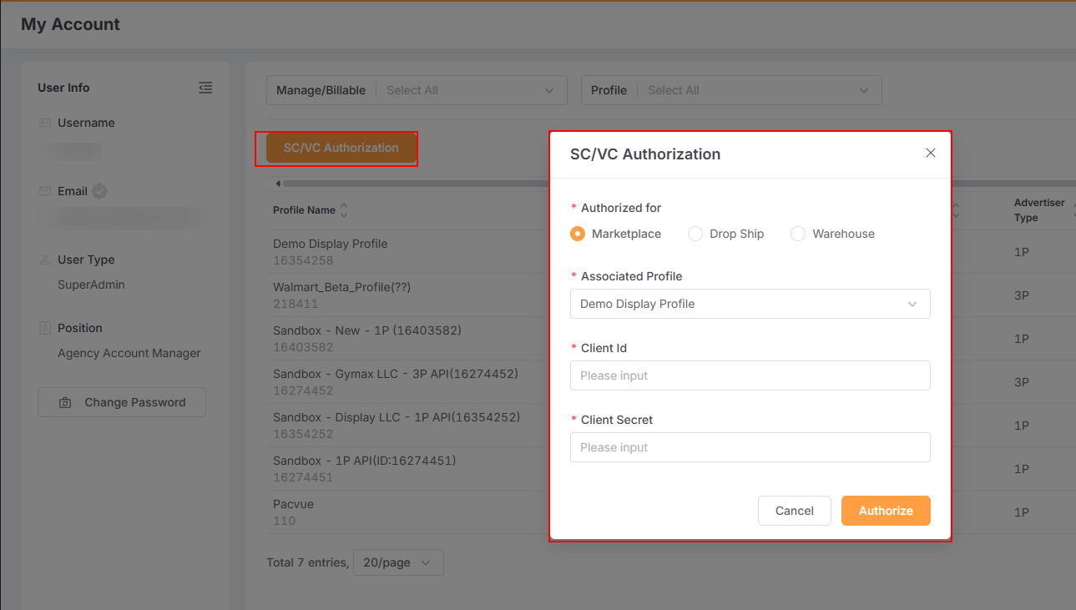Click the Change Password button
Screen dimensions: 1076x610
pos(122,402)
